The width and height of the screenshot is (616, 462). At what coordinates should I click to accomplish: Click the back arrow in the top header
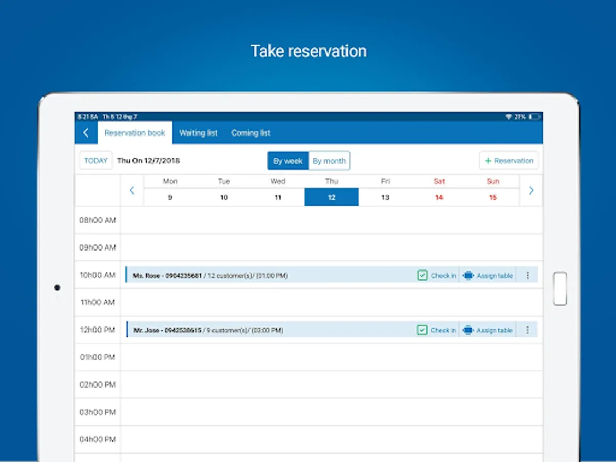(86, 132)
